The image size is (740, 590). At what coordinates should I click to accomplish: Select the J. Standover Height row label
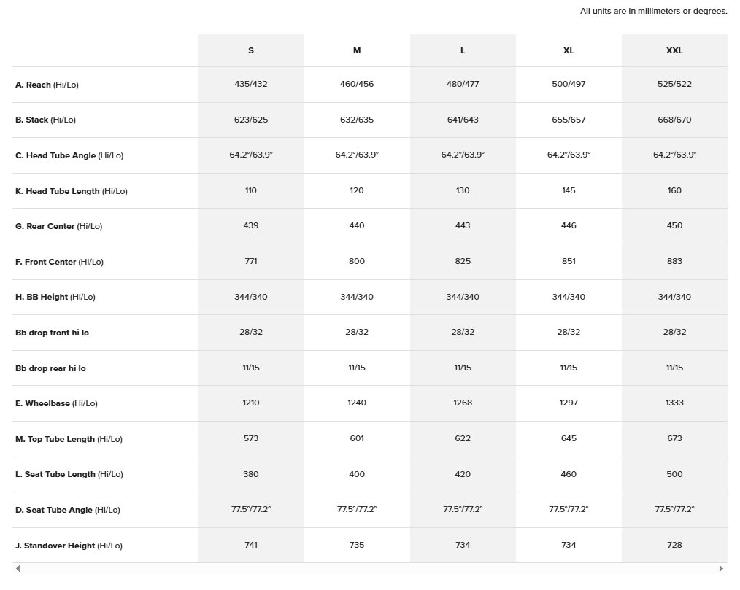pyautogui.click(x=69, y=546)
